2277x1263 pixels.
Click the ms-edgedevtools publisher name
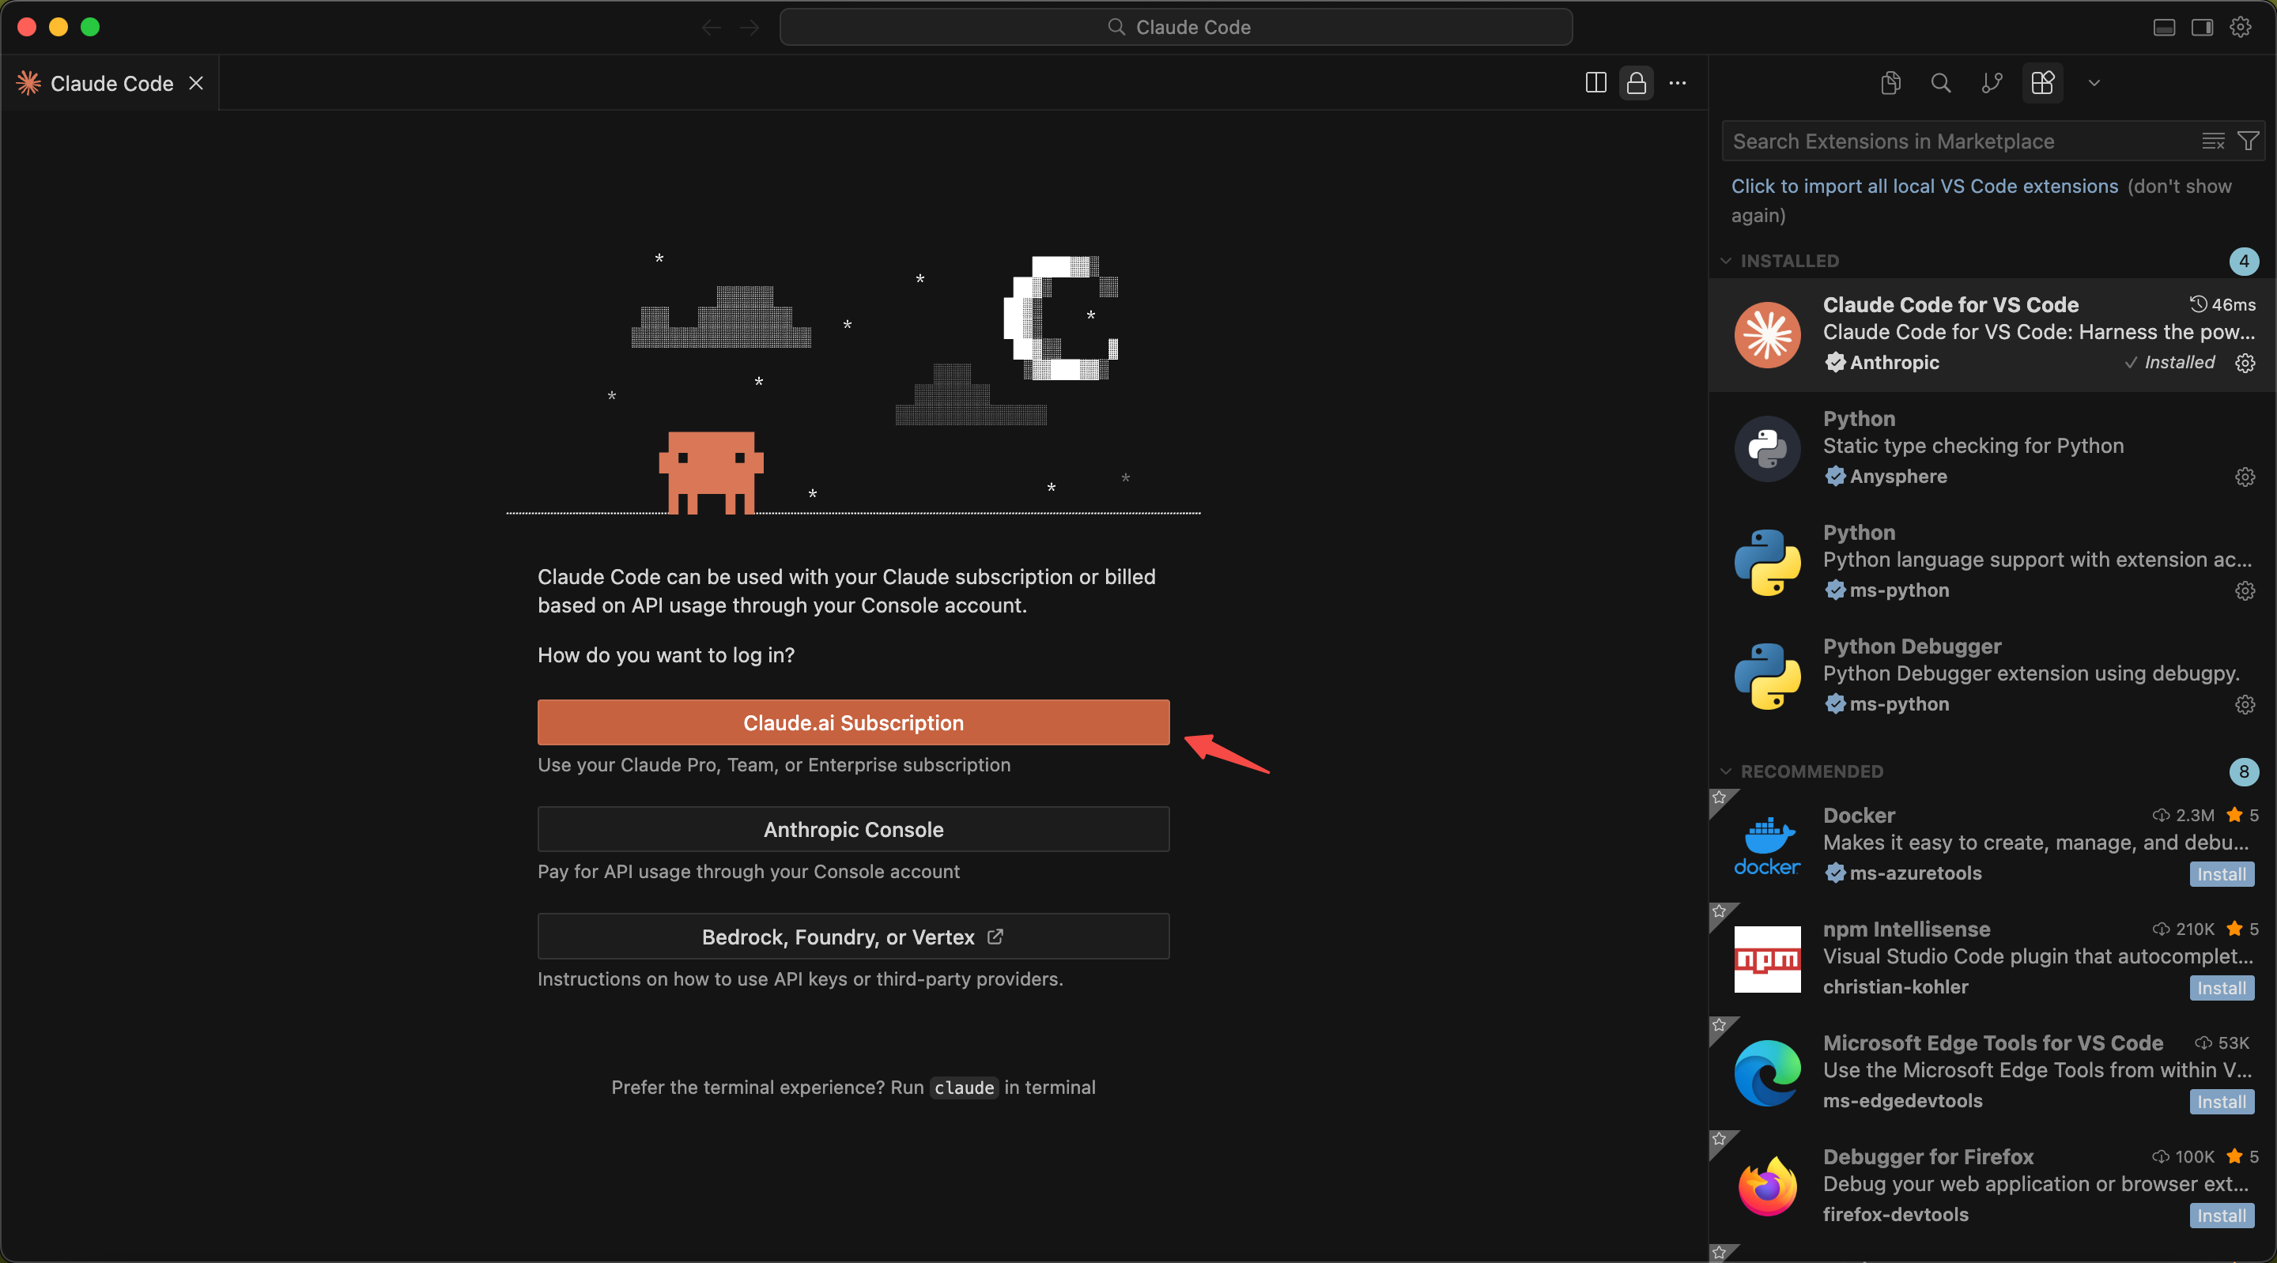[x=1902, y=1101]
